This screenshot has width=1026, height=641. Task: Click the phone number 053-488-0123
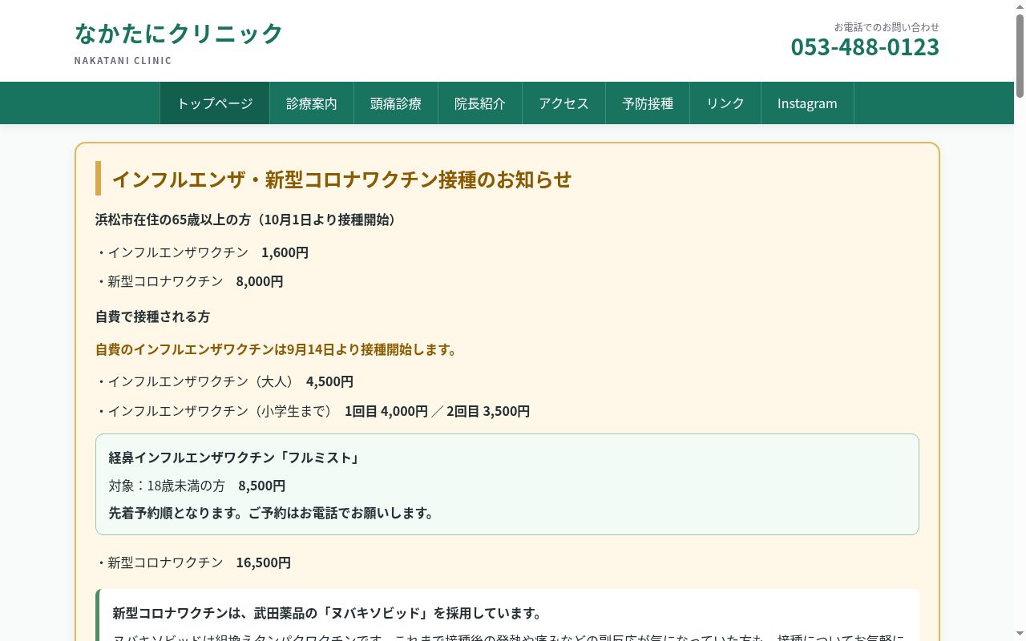pos(865,47)
